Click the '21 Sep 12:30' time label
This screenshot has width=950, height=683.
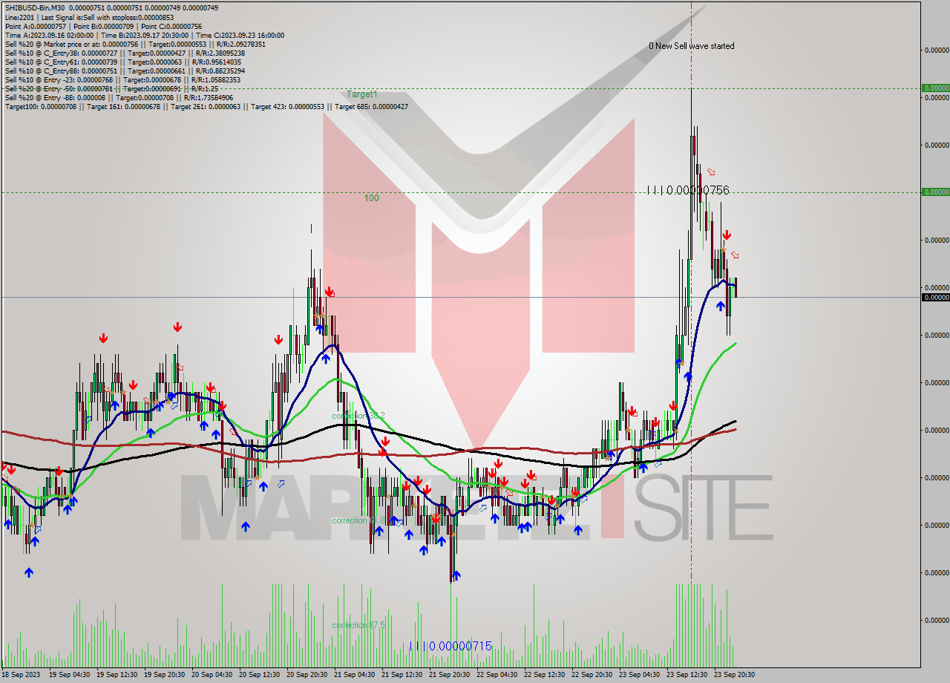point(402,675)
